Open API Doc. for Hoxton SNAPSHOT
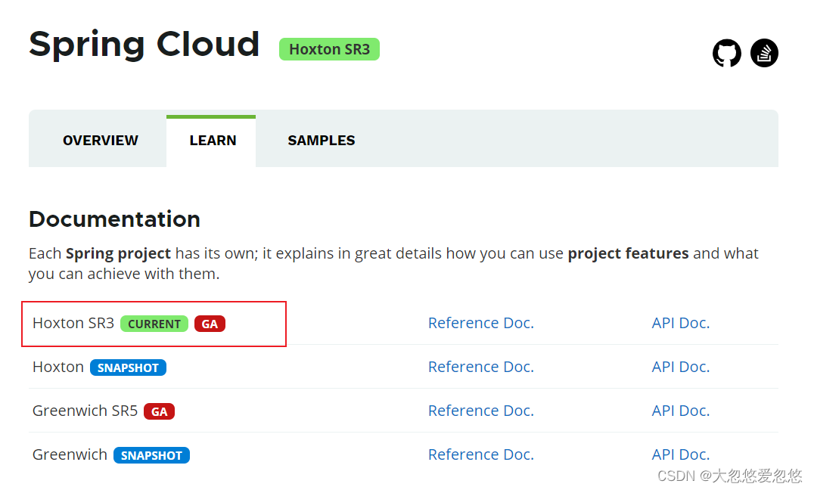This screenshot has width=814, height=490. coord(681,367)
